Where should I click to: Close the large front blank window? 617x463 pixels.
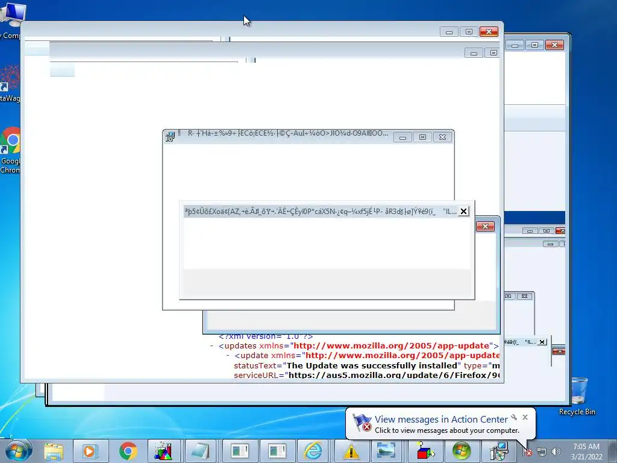[489, 31]
